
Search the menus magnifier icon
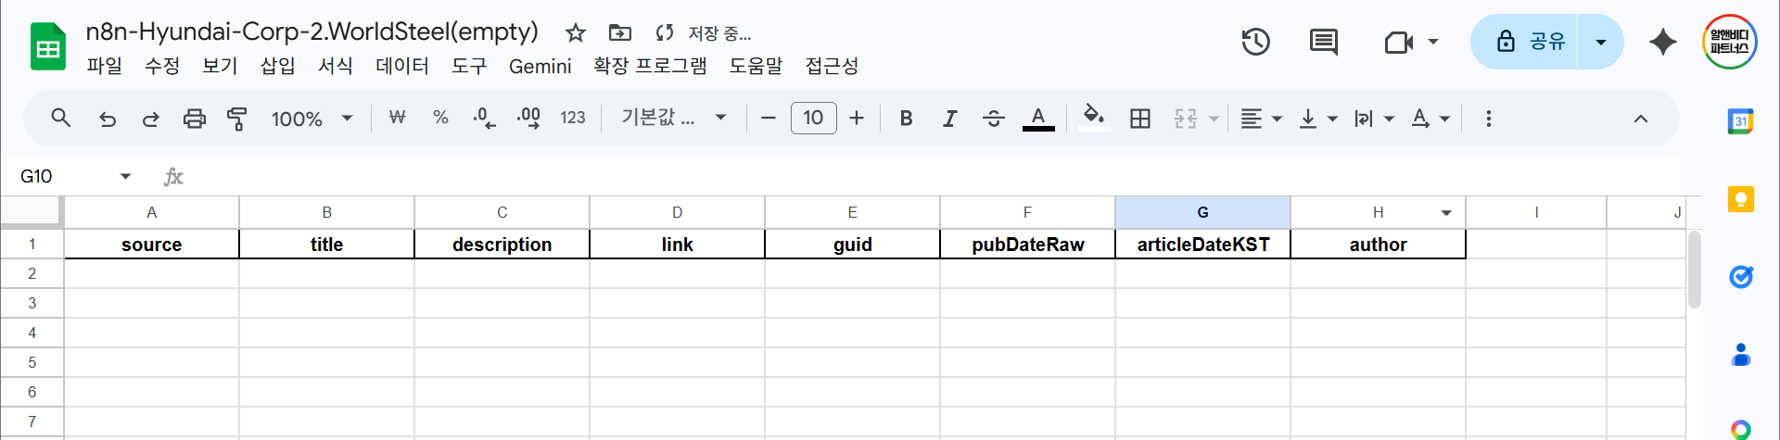(x=61, y=119)
